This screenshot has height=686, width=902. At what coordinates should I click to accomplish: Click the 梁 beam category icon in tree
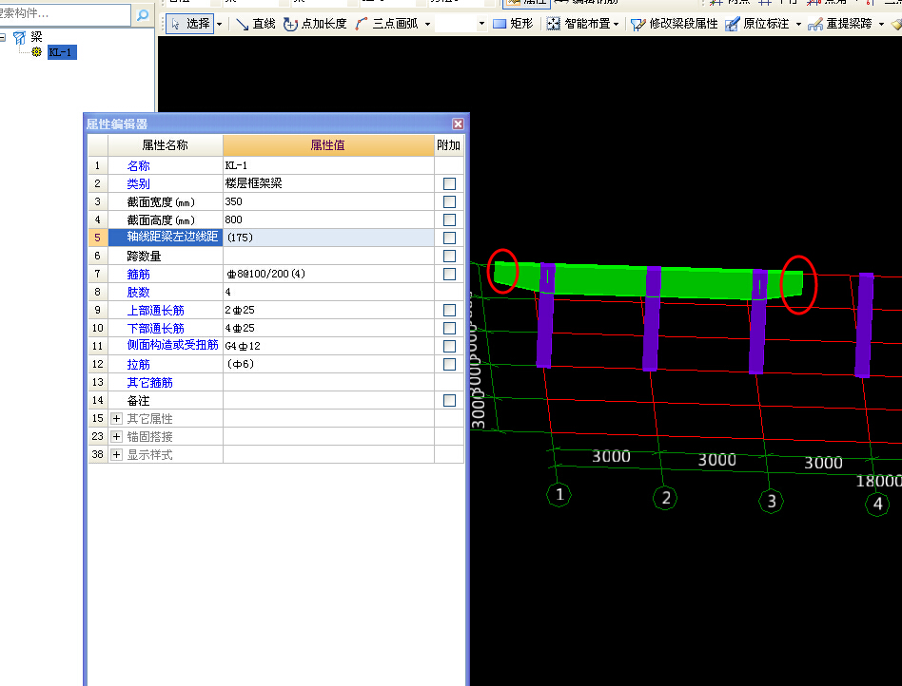point(20,37)
